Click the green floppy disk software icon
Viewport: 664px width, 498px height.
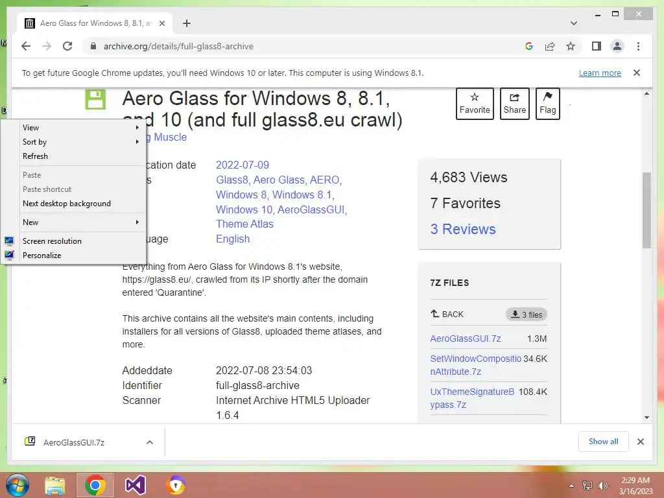(x=95, y=99)
